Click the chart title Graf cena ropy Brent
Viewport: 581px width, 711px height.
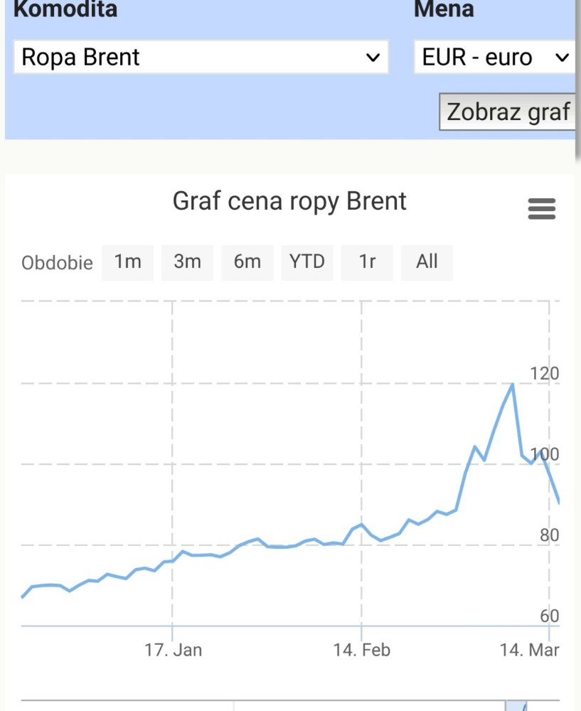[289, 201]
